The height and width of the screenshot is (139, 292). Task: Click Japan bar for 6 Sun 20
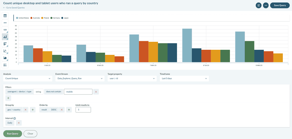point(91,57)
